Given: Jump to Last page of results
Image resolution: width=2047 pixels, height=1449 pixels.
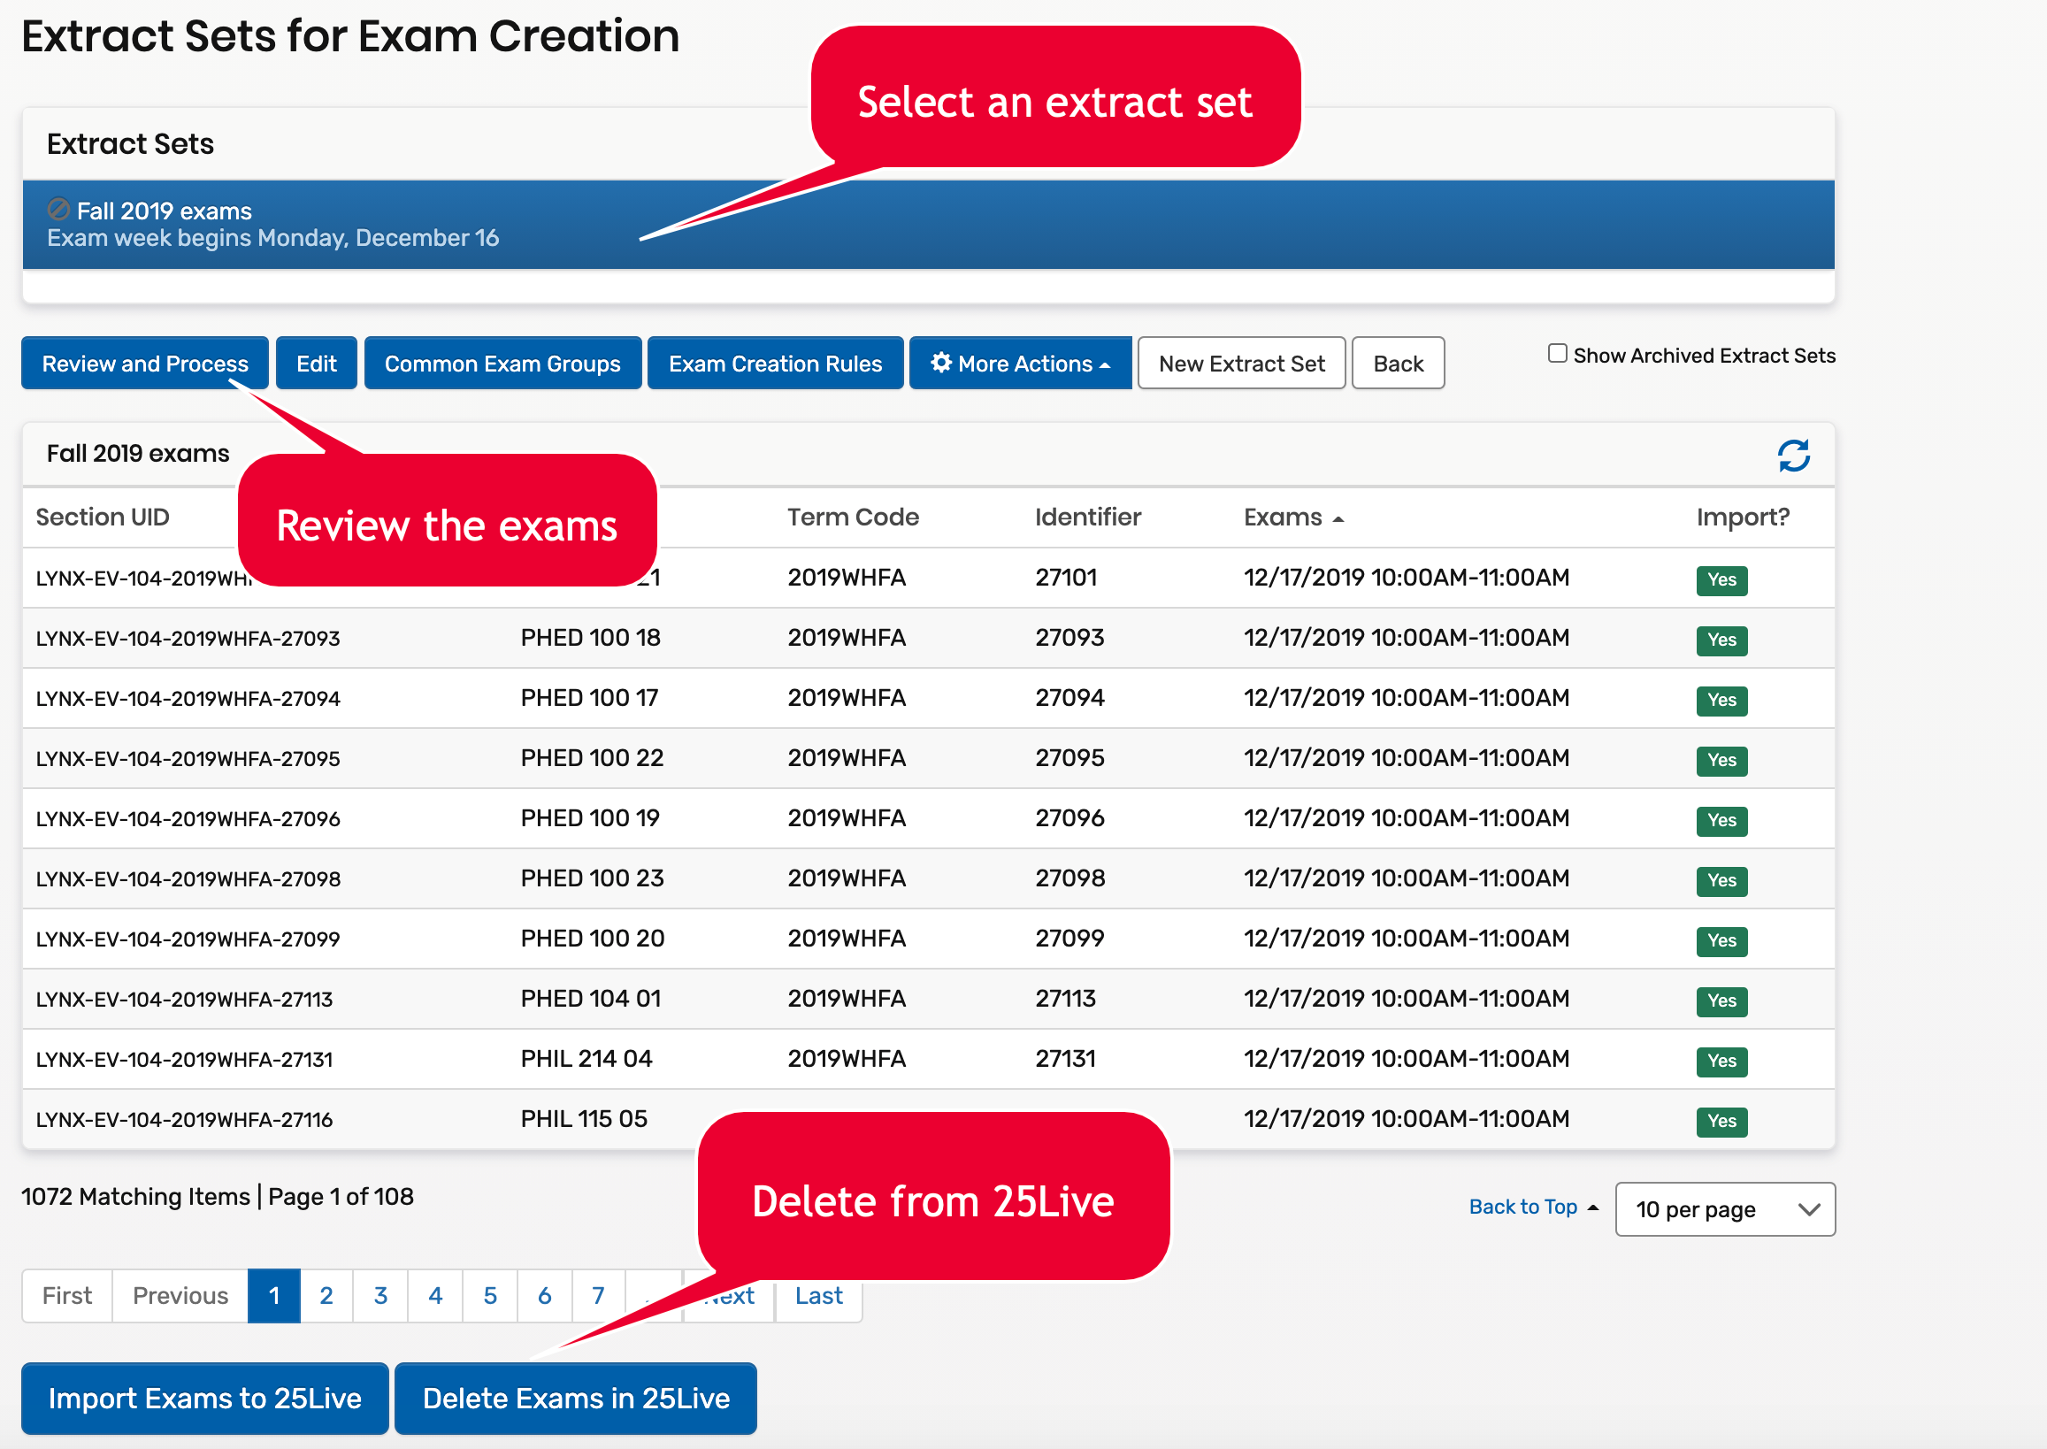Looking at the screenshot, I should (x=817, y=1296).
